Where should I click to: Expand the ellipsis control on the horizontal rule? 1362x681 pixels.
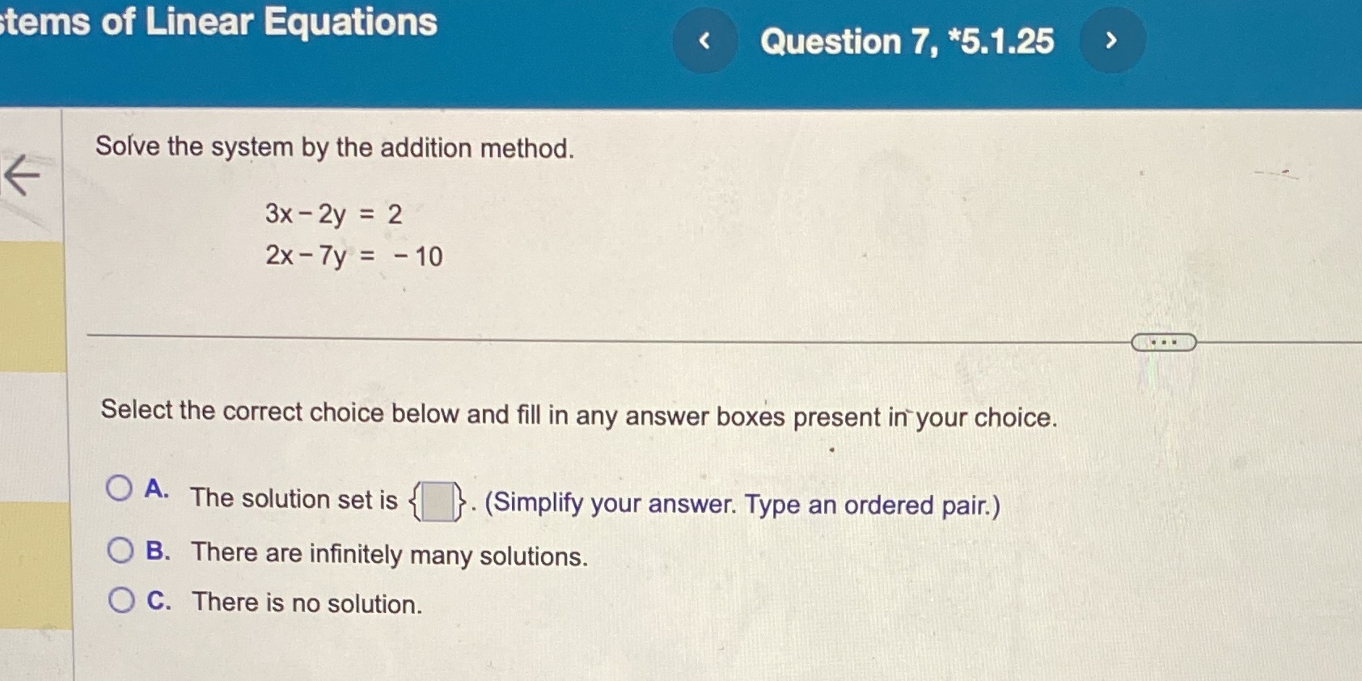tap(1164, 342)
